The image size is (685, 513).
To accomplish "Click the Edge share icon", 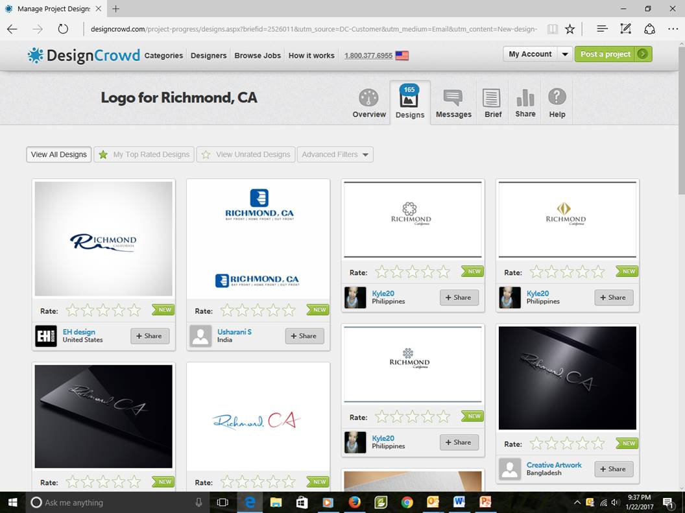I will point(649,29).
